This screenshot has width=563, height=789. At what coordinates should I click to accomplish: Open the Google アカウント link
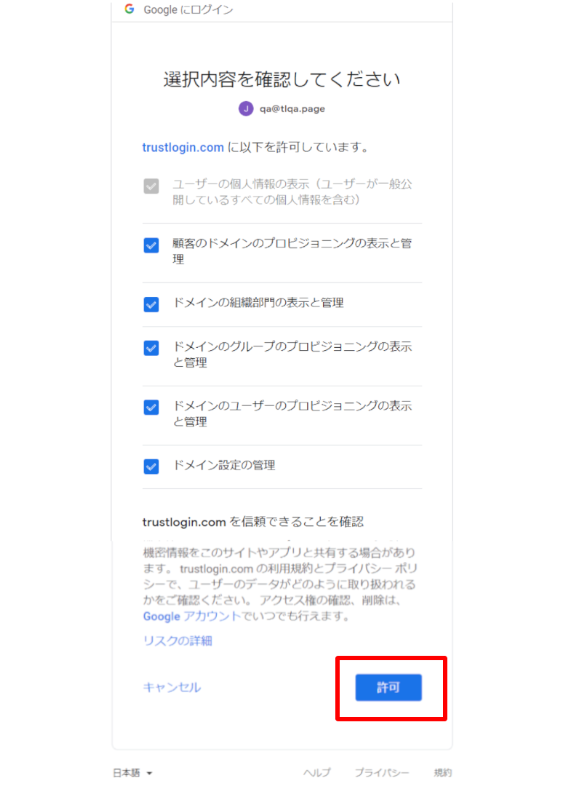pos(192,616)
